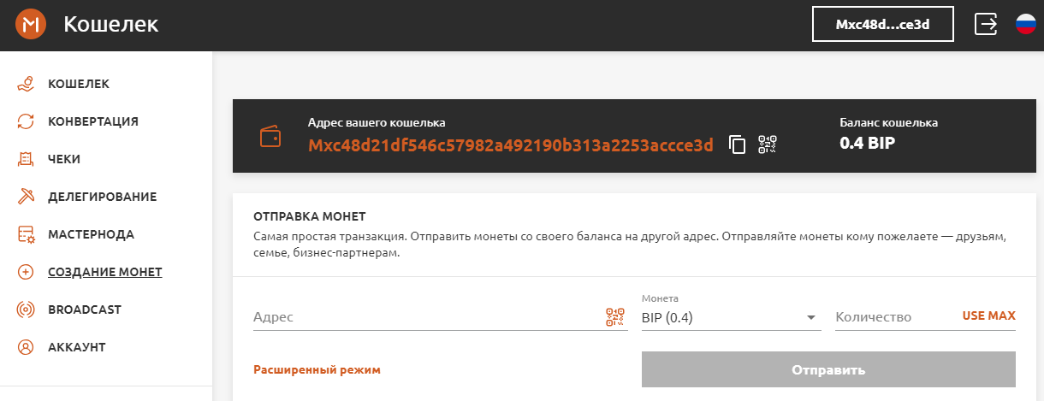This screenshot has height=401, width=1044.
Task: Open Делегирование menu item
Action: [102, 197]
